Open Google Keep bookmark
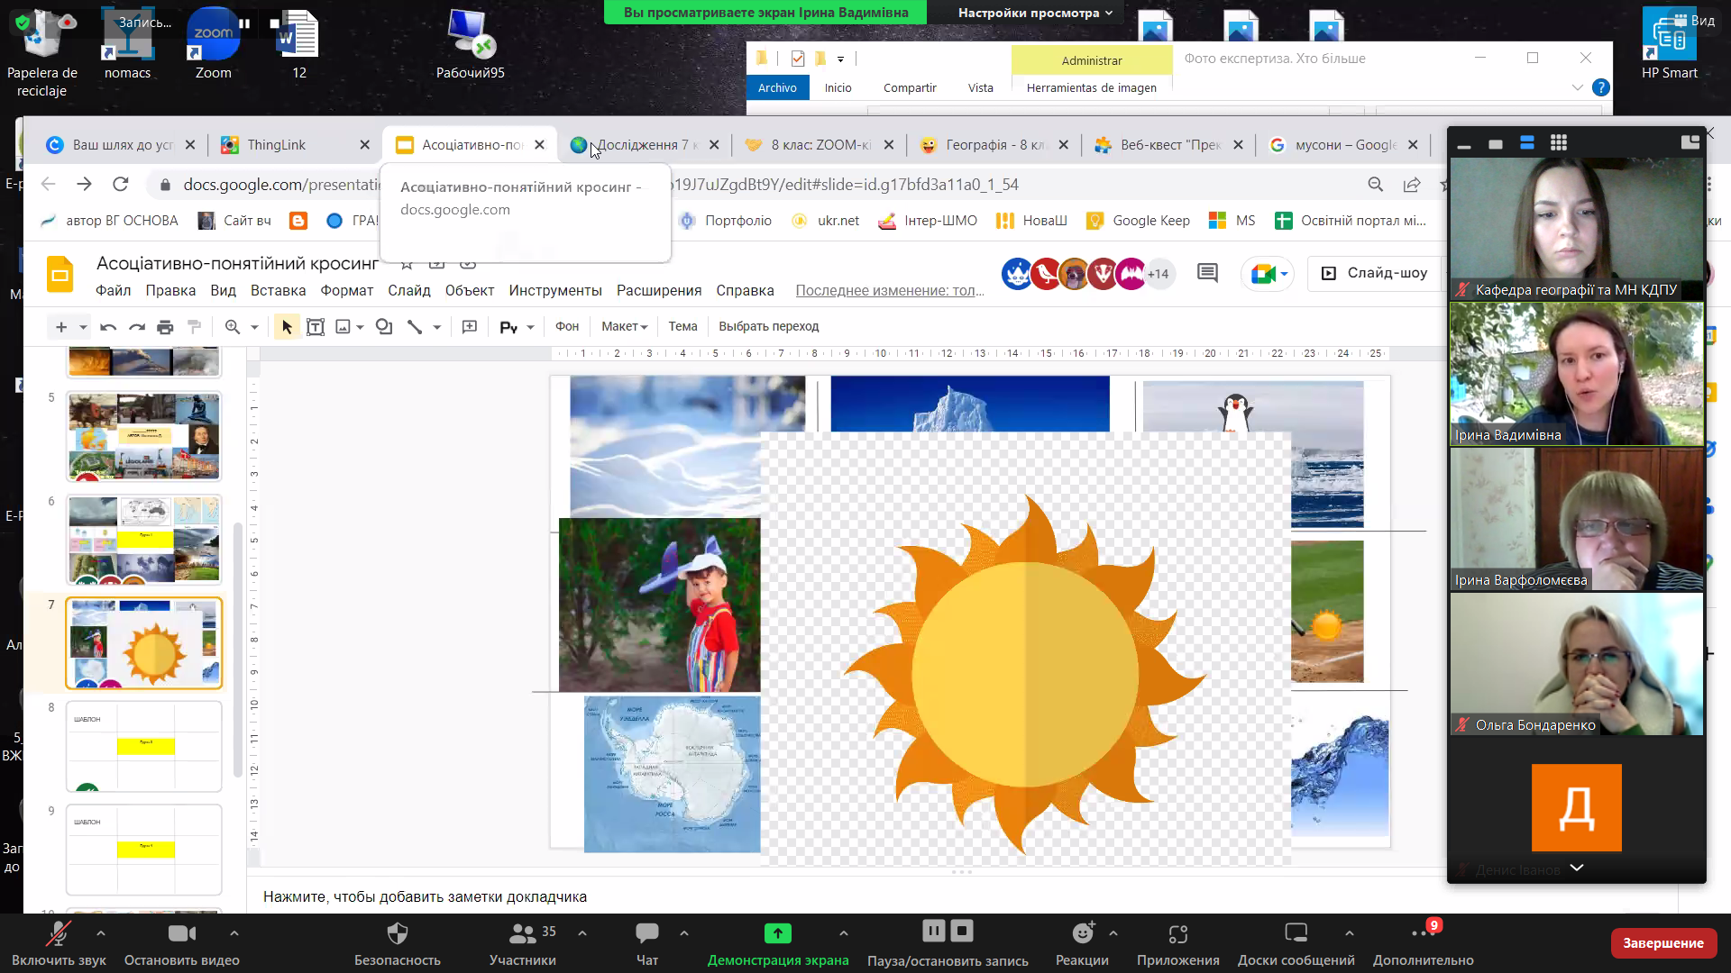 [1139, 221]
